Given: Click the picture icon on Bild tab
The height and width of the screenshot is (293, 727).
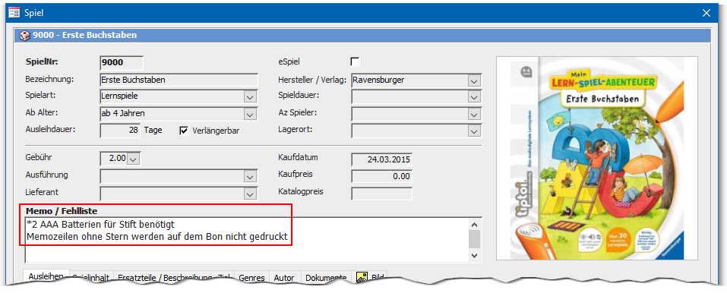Looking at the screenshot, I should (x=362, y=277).
